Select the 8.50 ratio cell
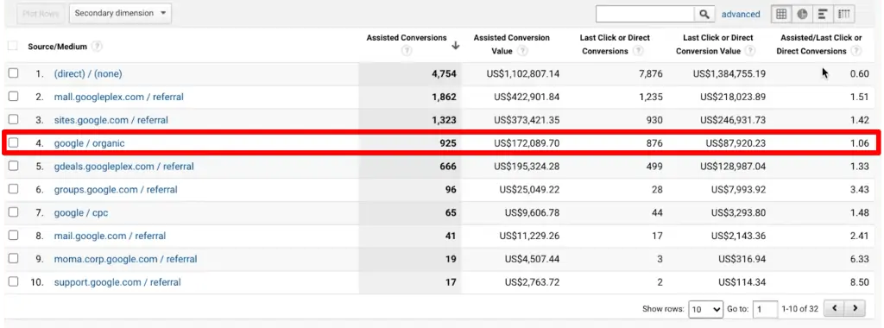Viewport: 884px width, 328px height. pos(859,282)
